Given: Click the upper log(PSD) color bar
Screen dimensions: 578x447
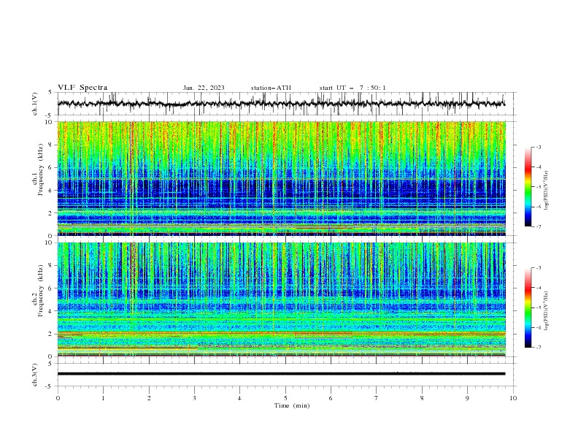Looking at the screenshot, I should [x=528, y=187].
